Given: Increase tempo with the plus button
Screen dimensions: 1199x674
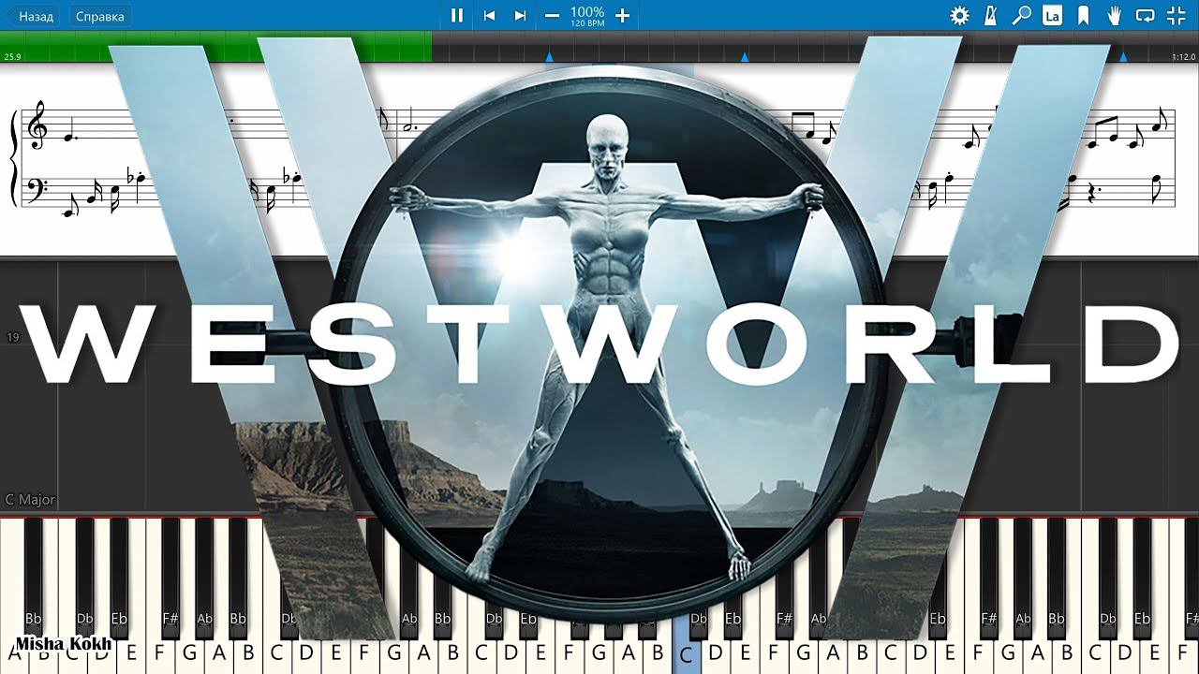Looking at the screenshot, I should [x=622, y=15].
